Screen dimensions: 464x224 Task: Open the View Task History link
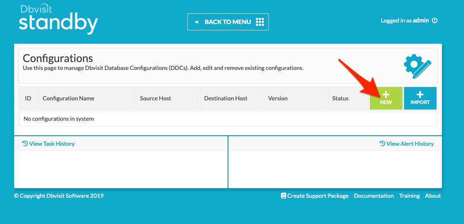click(49, 144)
